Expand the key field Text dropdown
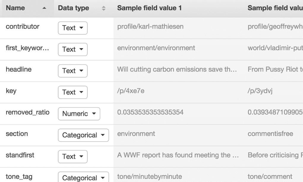 click(72, 92)
